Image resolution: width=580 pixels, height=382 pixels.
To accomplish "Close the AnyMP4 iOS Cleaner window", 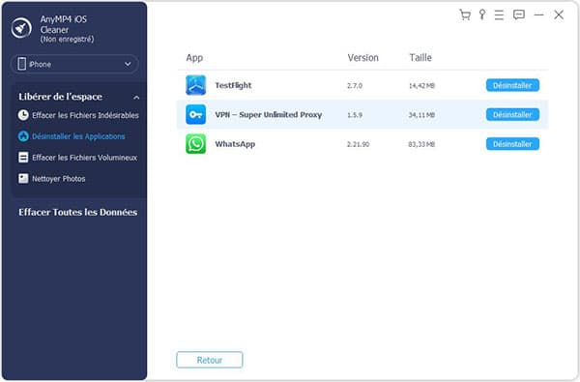I will (x=559, y=15).
